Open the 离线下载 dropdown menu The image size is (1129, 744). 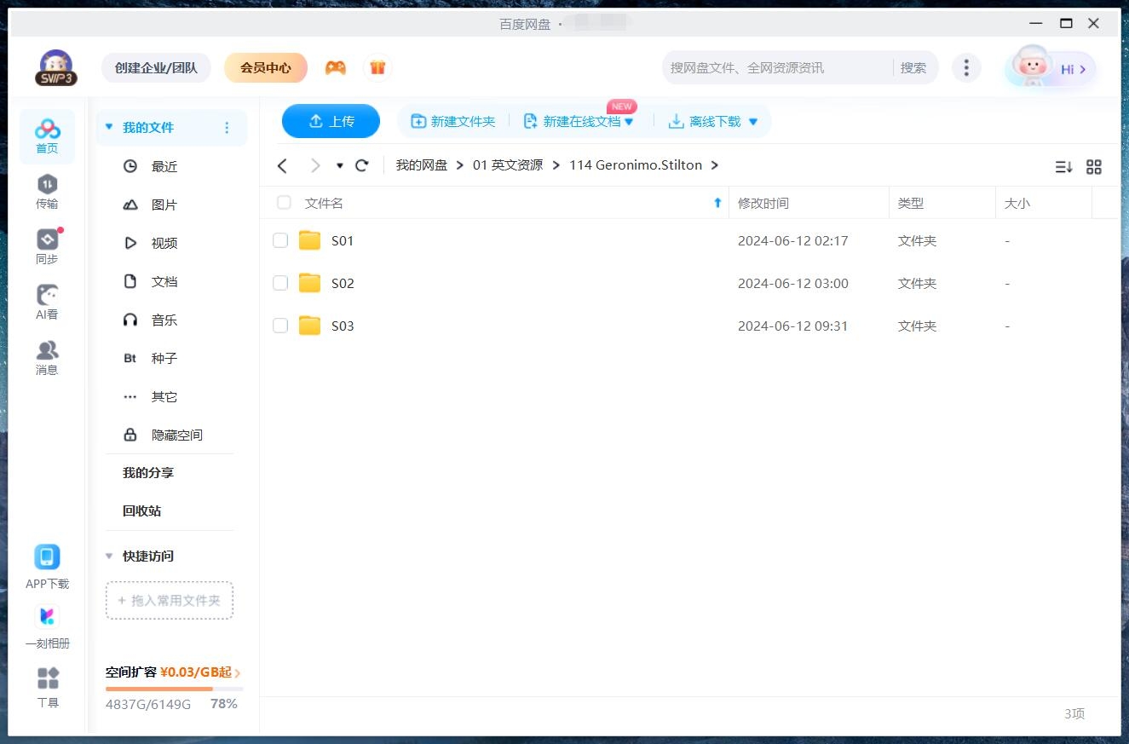click(x=752, y=121)
